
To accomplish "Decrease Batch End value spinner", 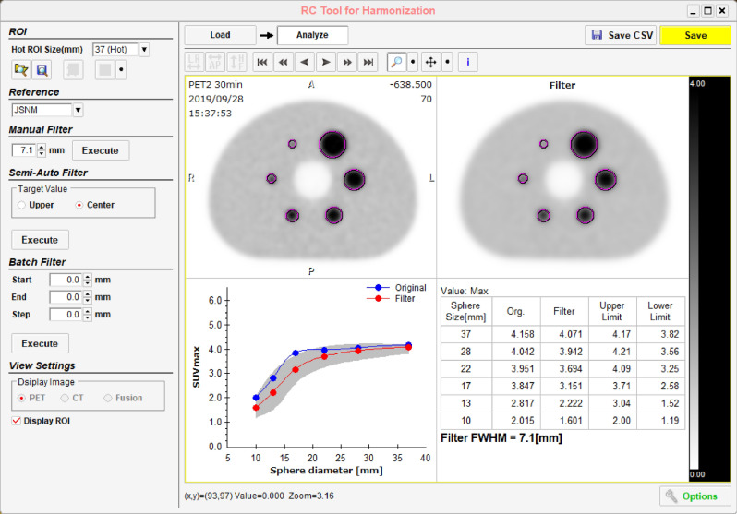I will coord(88,300).
